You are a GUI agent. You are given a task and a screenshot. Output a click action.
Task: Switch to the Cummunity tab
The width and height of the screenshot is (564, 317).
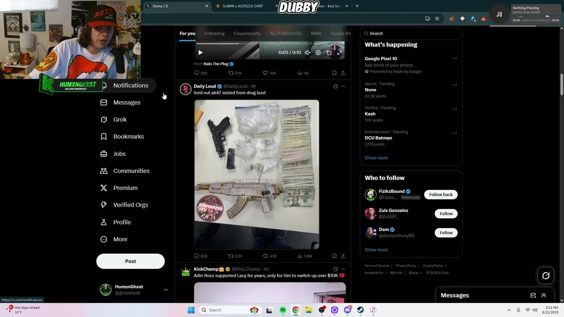(x=247, y=33)
